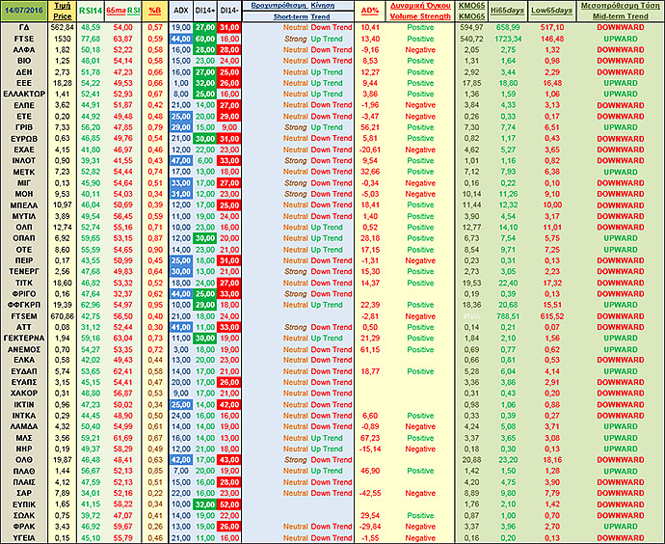Image resolution: width=665 pixels, height=544 pixels.
Task: Select the Low65days column header
Action: click(551, 11)
